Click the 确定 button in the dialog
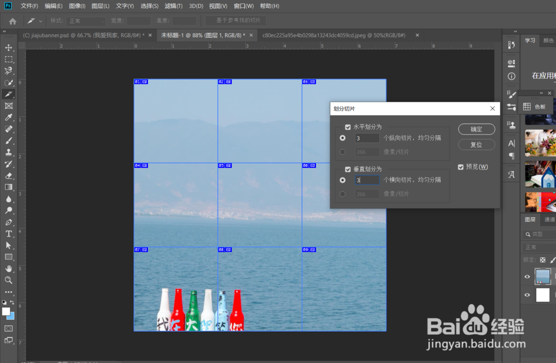Image resolution: width=556 pixels, height=363 pixels. click(476, 129)
